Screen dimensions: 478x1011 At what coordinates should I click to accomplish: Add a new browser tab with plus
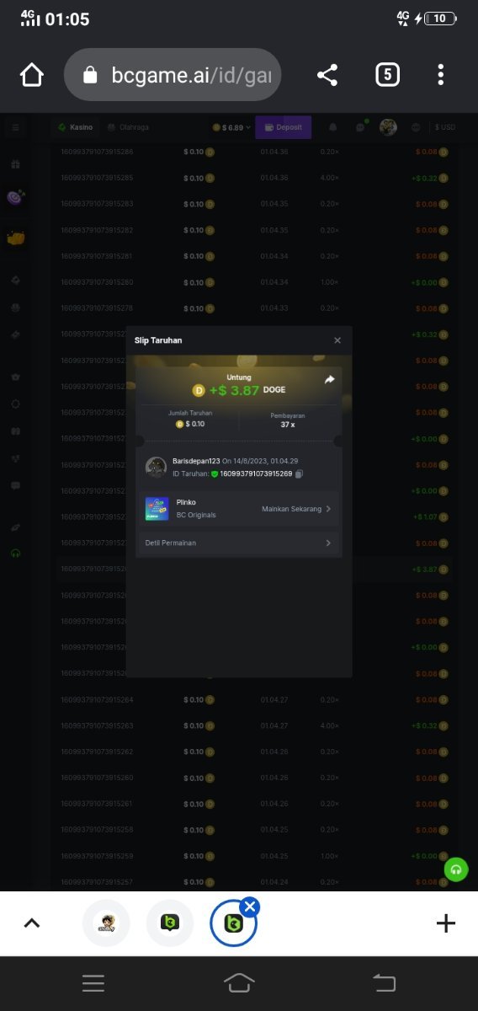[x=446, y=923]
